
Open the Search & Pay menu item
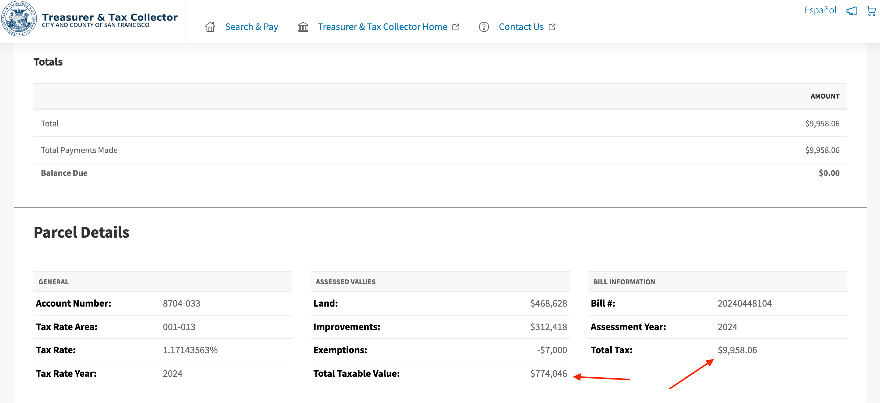pyautogui.click(x=251, y=27)
